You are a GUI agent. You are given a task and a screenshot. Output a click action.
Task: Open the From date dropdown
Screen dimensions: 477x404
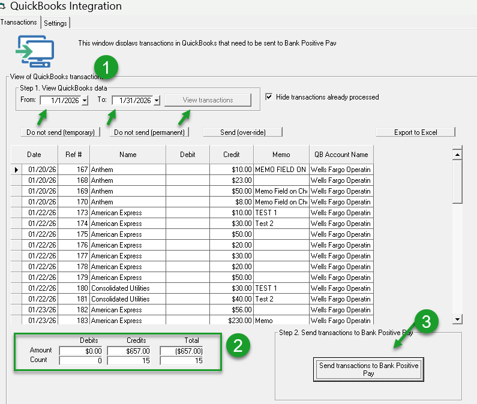[85, 101]
